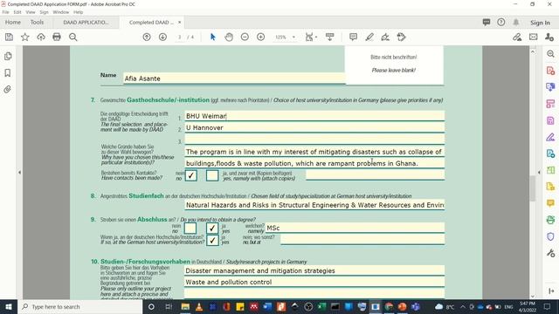This screenshot has width=559, height=314.
Task: Open the help question mark icon
Action: coord(500,22)
